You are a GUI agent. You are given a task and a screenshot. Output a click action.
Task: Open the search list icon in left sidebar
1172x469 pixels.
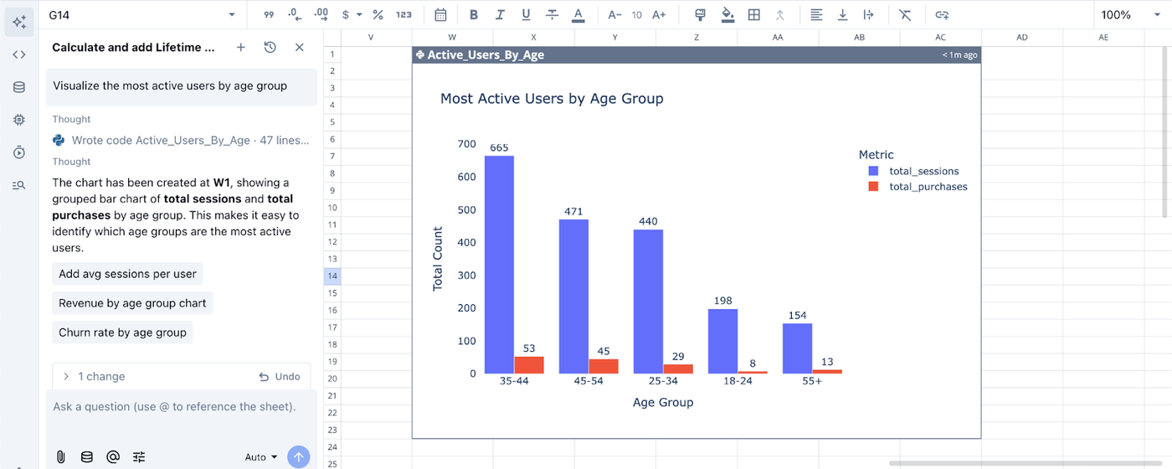click(x=19, y=185)
